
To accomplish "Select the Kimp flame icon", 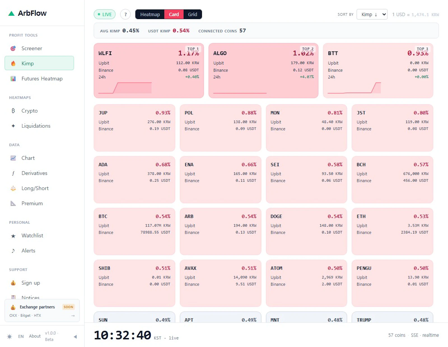I will [13, 63].
